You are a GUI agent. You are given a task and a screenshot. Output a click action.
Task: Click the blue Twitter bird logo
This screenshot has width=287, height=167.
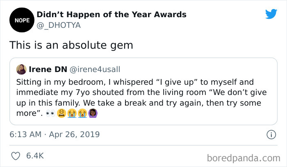(x=271, y=14)
